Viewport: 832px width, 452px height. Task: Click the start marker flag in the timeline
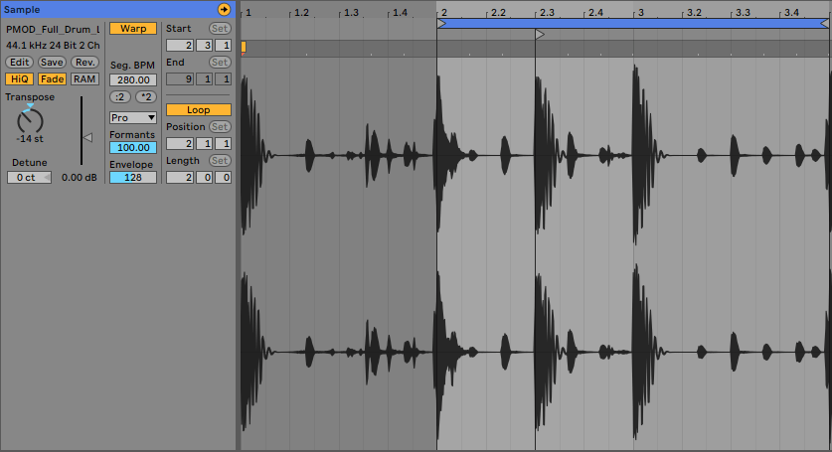coord(540,35)
